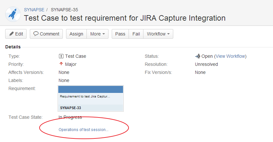This screenshot has width=273, height=142.
Task: Click the Priority field label
Action: click(x=16, y=65)
